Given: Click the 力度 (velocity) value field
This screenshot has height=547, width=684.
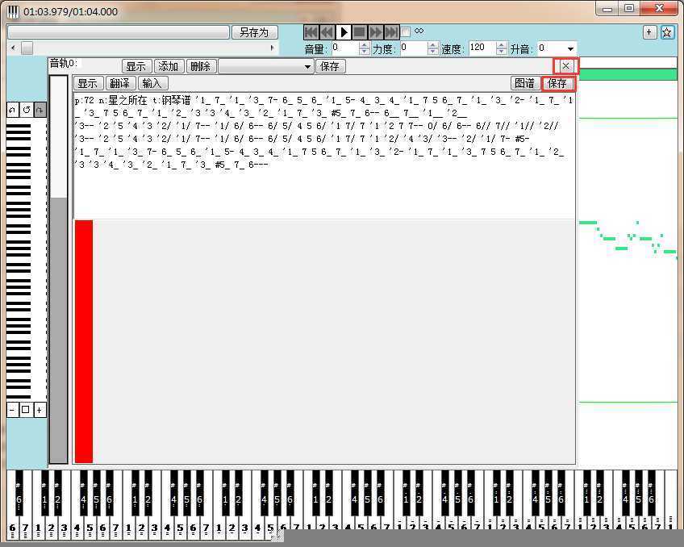Looking at the screenshot, I should 413,48.
